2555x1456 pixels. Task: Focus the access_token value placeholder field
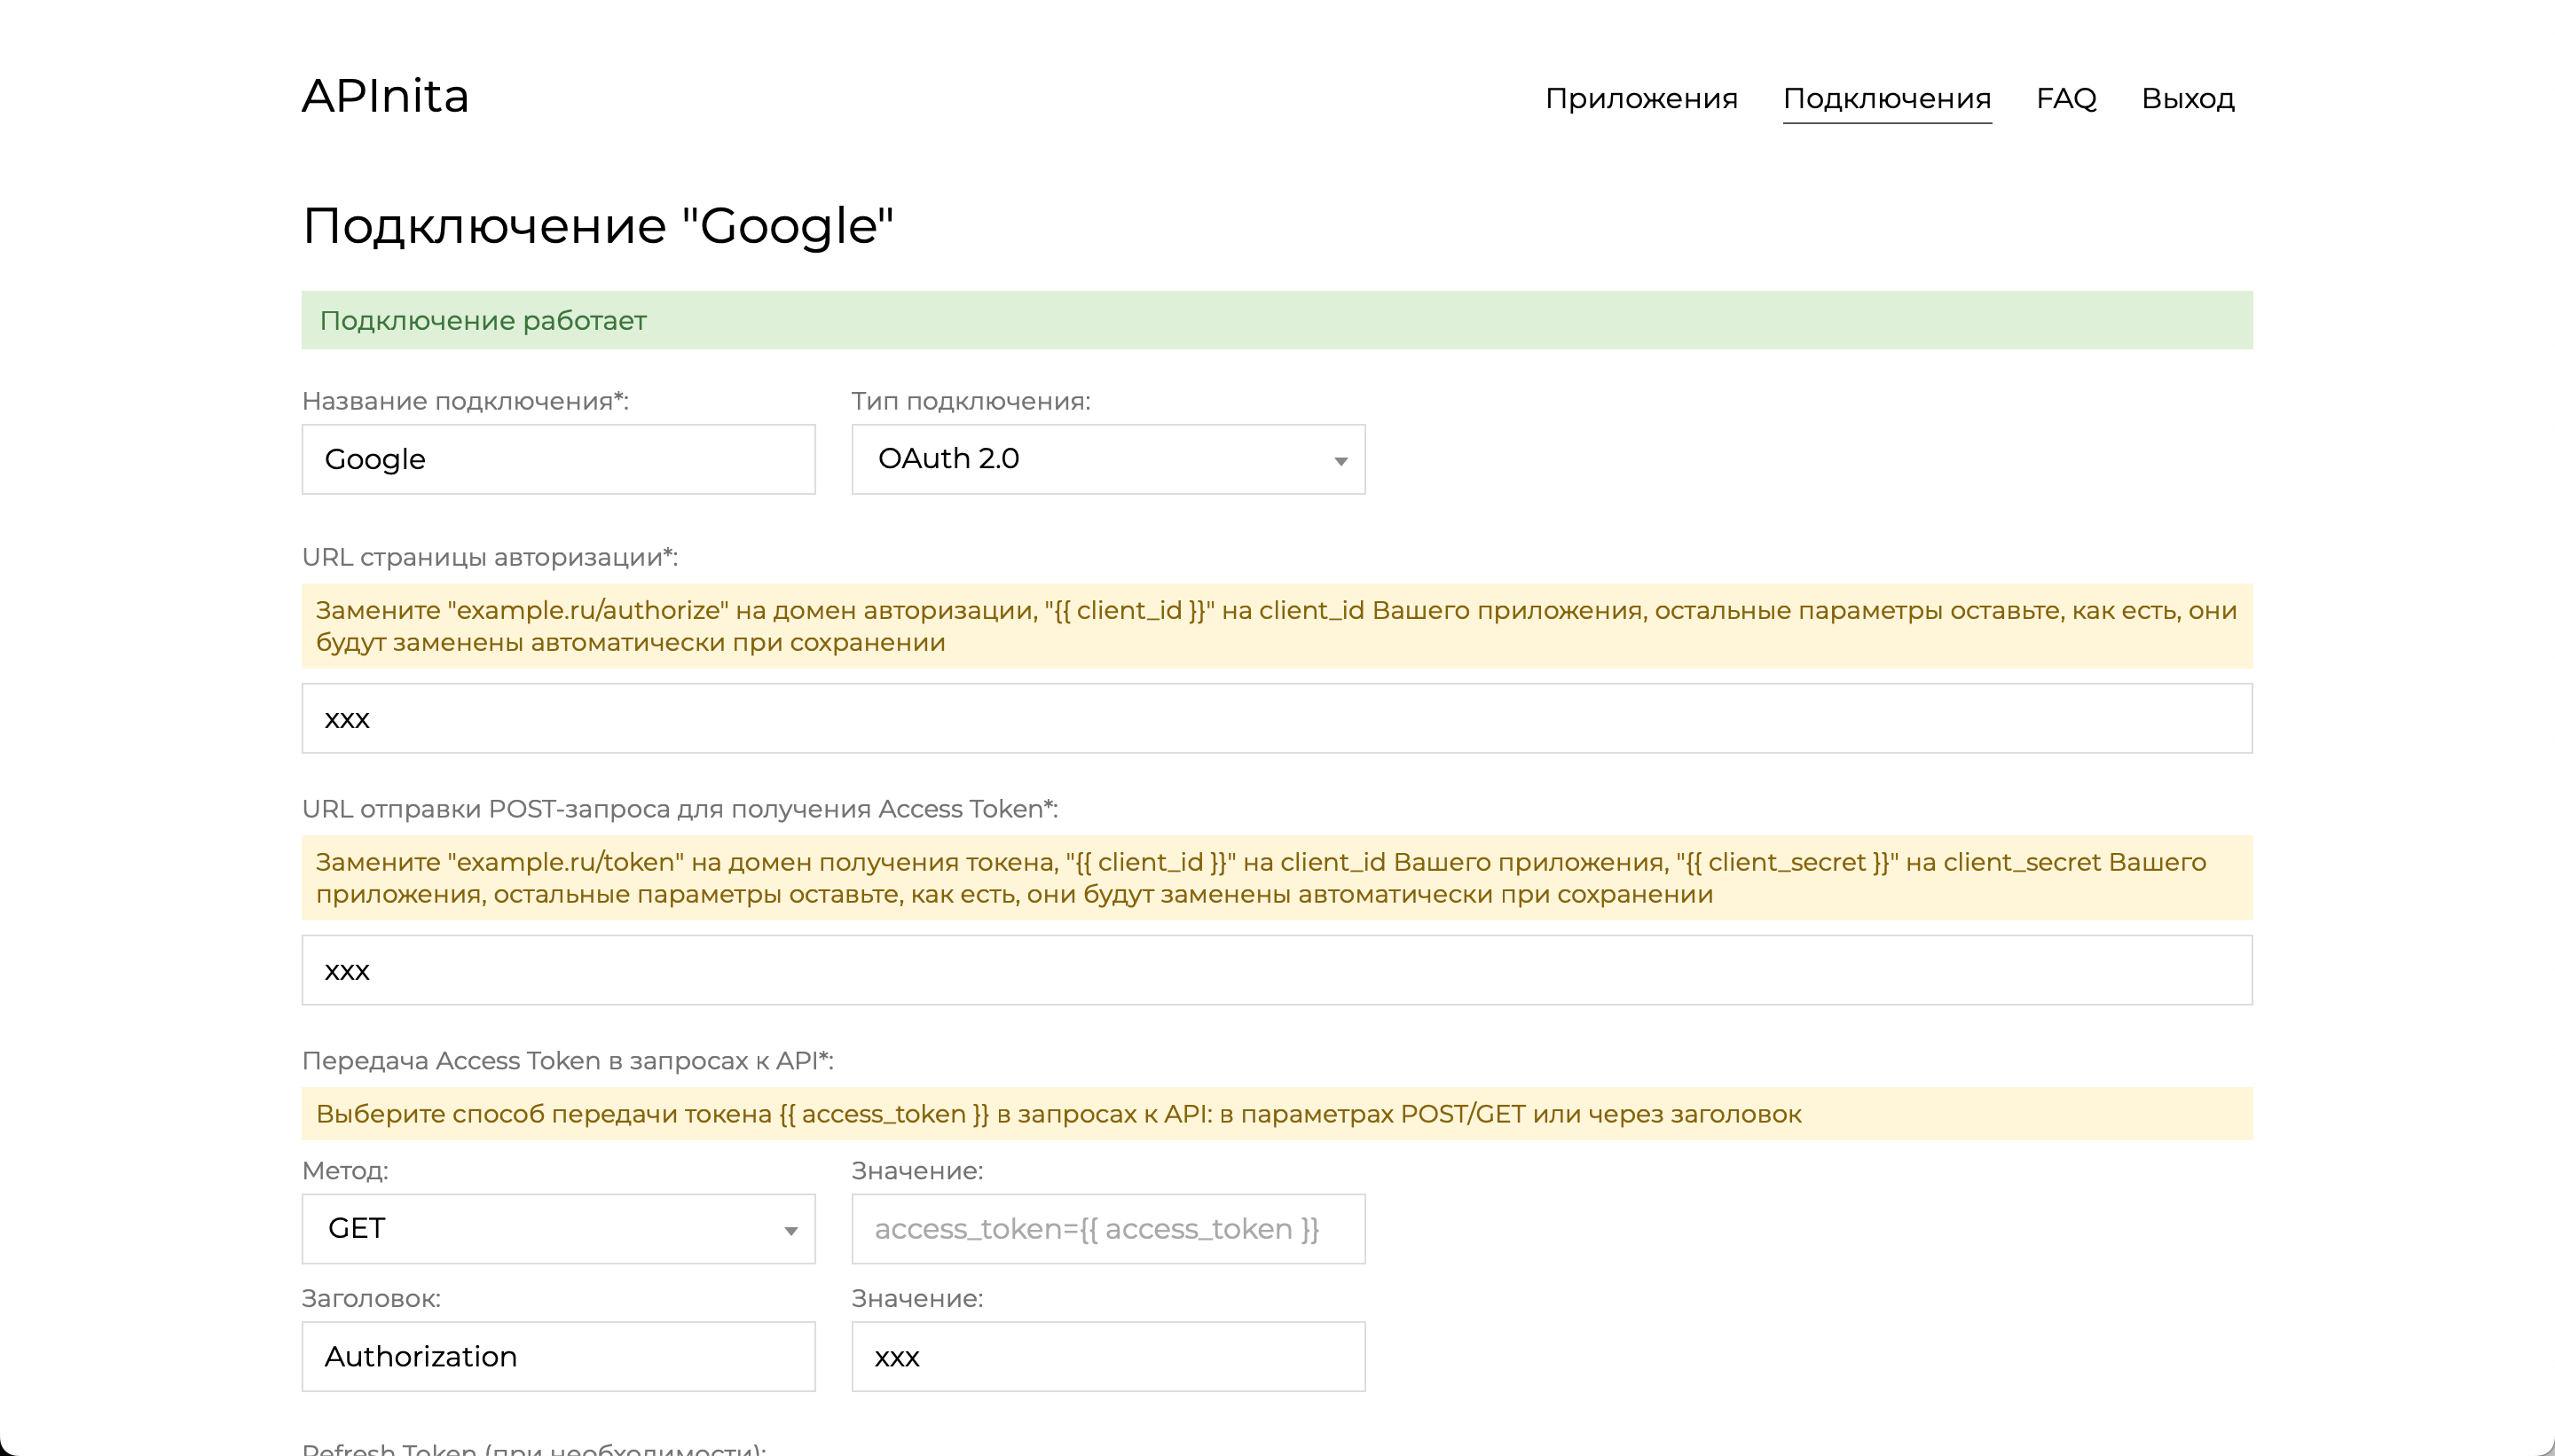click(x=1106, y=1228)
